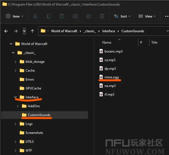This screenshot has height=155, width=169.
Task: Sort files by Name column header
Action: [x=107, y=42]
